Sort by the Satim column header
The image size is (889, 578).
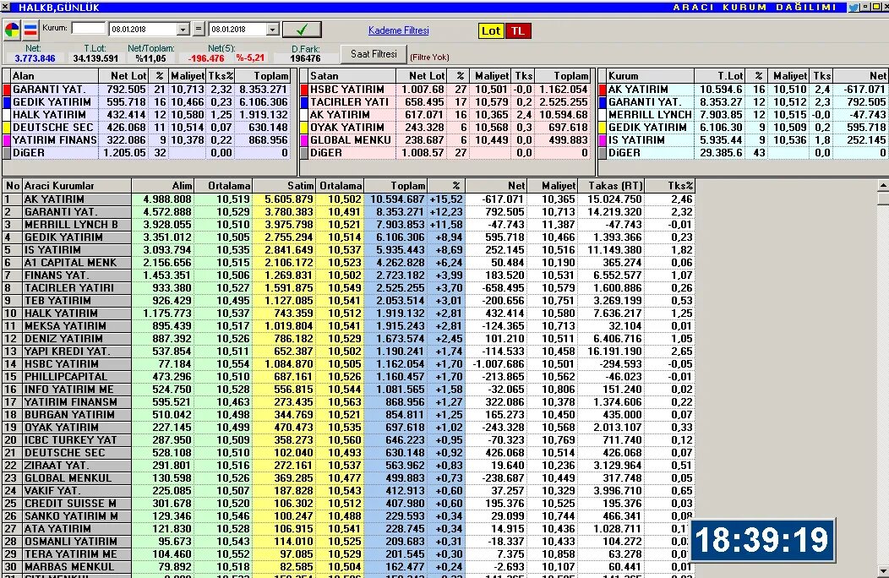[283, 185]
